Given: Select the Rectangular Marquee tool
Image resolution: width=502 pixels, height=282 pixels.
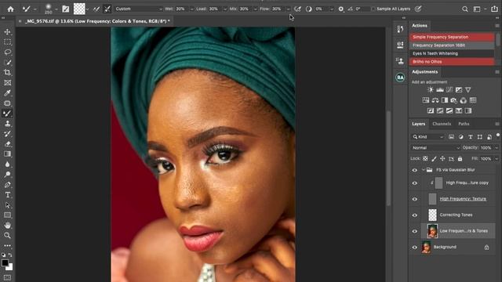Looking at the screenshot, I should [7, 42].
